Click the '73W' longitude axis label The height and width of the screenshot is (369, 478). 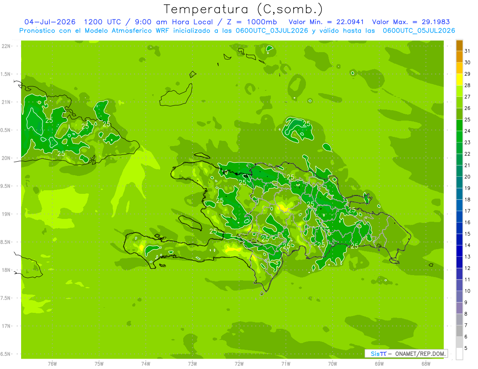[x=192, y=364]
